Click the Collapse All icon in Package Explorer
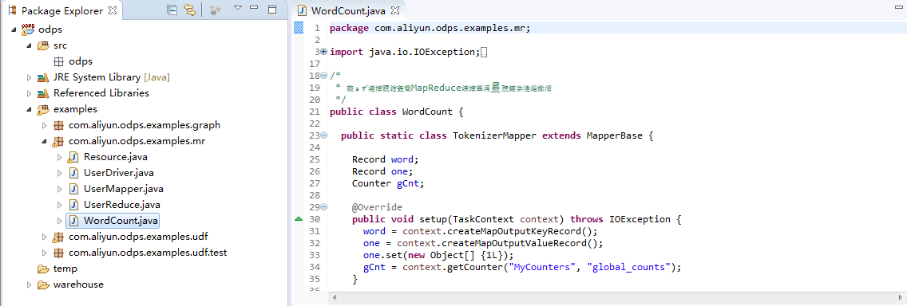 point(172,10)
